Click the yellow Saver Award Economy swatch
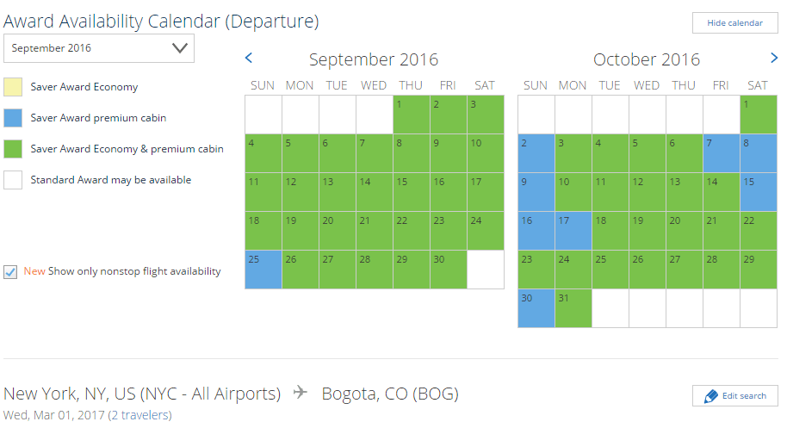The height and width of the screenshot is (428, 787). tap(13, 87)
